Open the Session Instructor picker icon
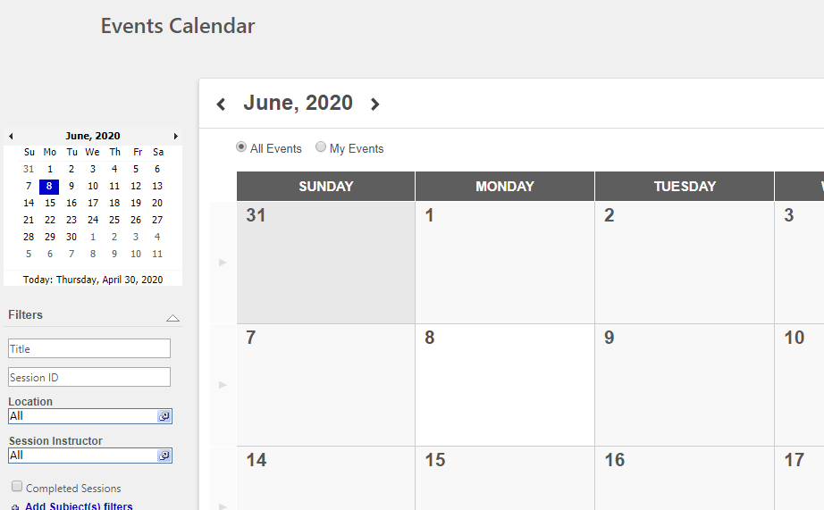The image size is (824, 510). pyautogui.click(x=164, y=456)
